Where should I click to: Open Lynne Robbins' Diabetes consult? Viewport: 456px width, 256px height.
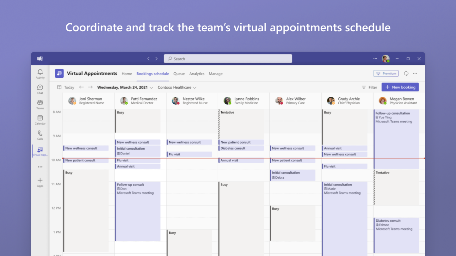(x=241, y=148)
